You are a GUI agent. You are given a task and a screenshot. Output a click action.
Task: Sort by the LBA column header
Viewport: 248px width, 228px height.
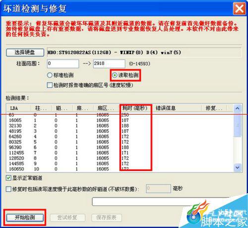(x=18, y=109)
